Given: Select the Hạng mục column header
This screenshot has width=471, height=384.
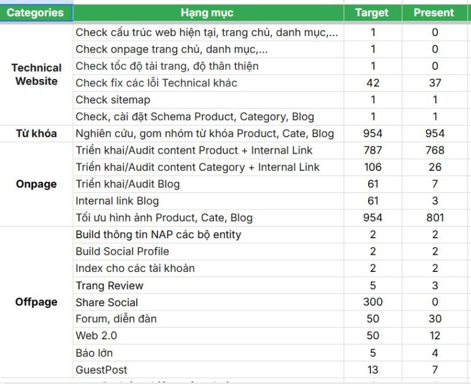Looking at the screenshot, I should click(x=207, y=12).
